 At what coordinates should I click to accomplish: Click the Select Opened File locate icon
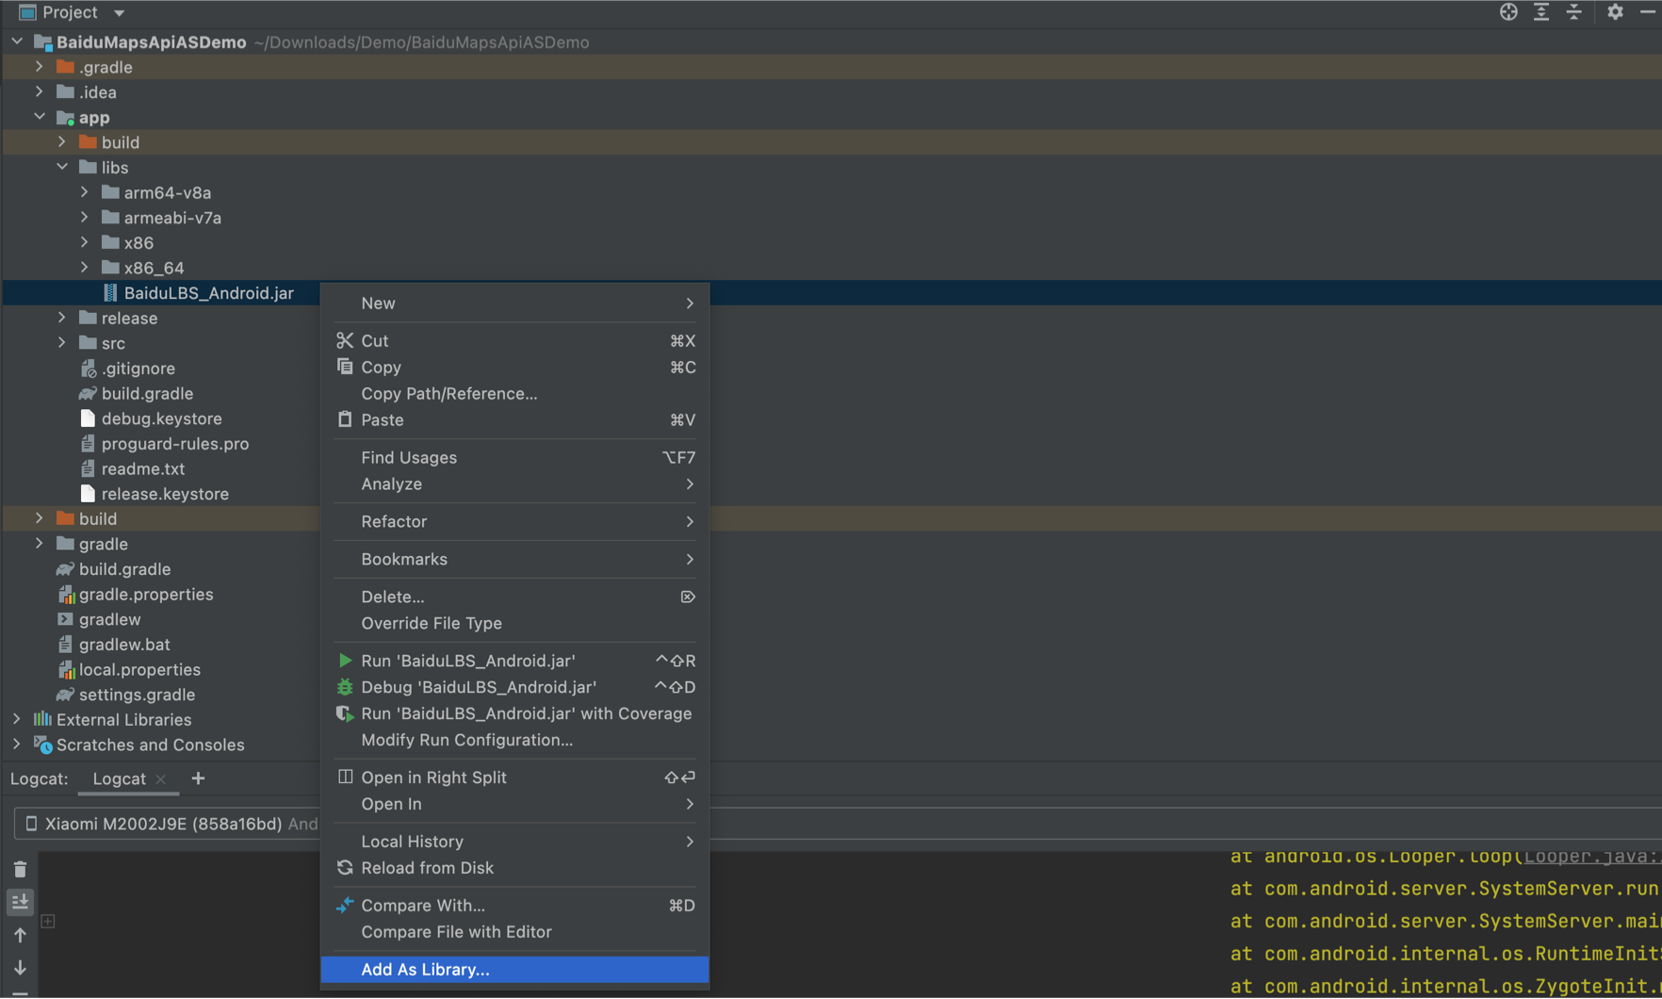point(1508,12)
